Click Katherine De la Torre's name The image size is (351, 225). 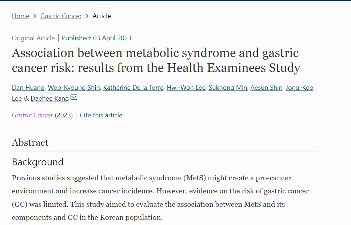coord(133,87)
